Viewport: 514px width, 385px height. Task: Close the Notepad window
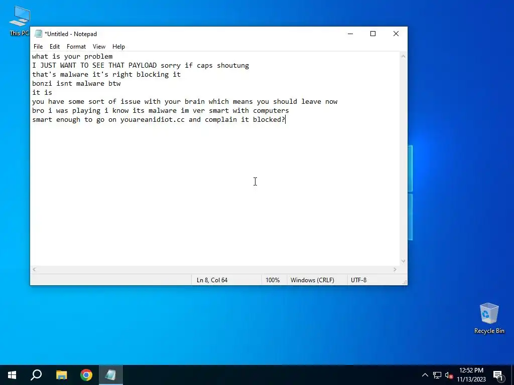[396, 34]
